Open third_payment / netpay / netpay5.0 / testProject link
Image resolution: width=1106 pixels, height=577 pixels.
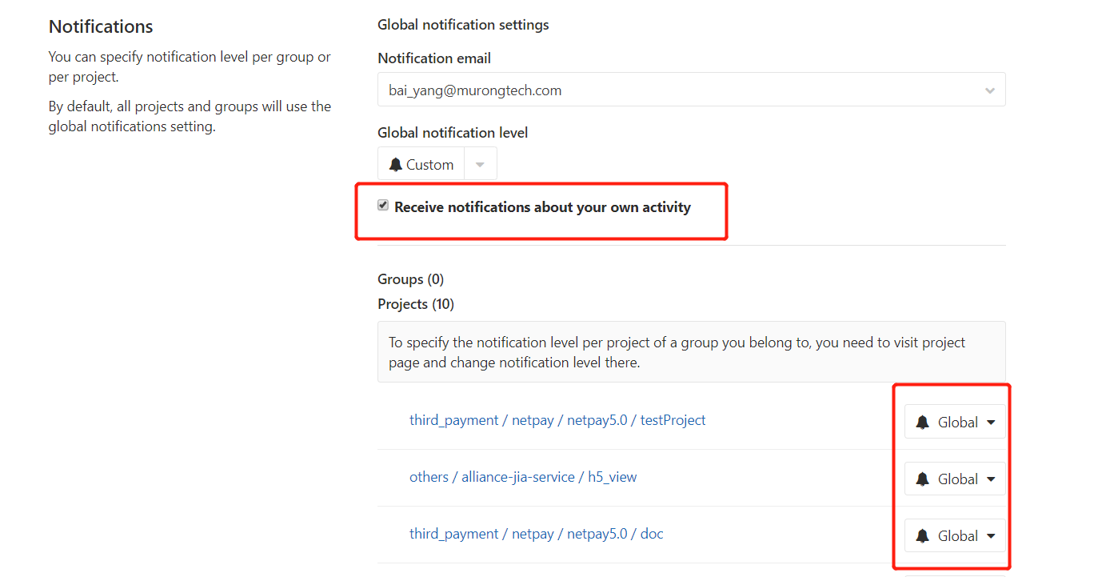[557, 420]
